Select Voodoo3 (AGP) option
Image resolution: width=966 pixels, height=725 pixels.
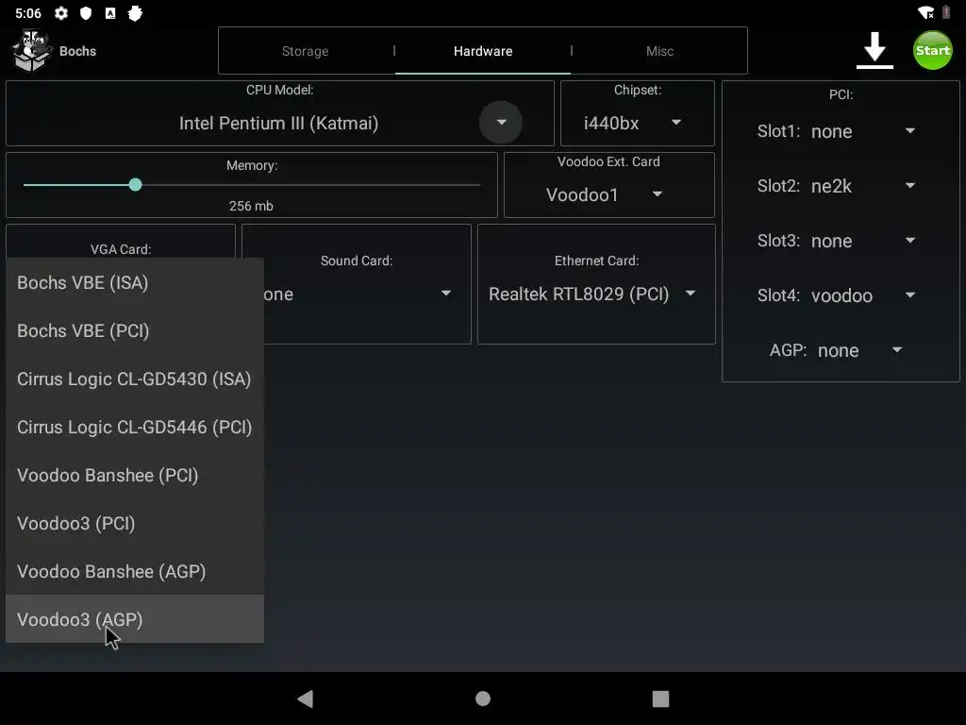coord(135,619)
